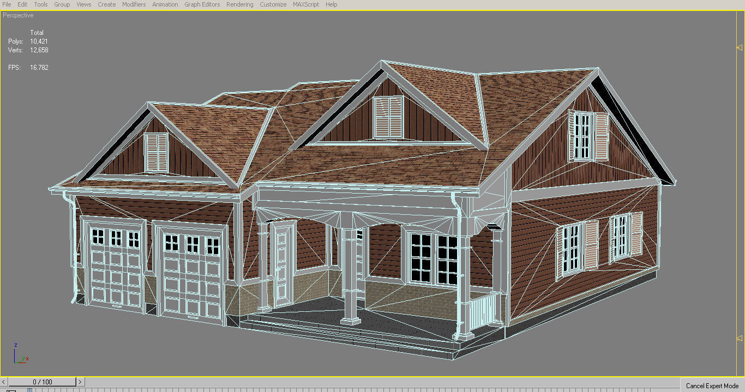Open the Create menu
Screen dimensions: 745x392
[107, 4]
